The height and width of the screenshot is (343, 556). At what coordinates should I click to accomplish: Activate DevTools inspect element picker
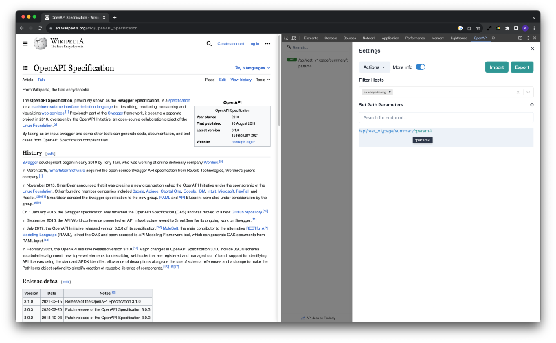point(286,38)
